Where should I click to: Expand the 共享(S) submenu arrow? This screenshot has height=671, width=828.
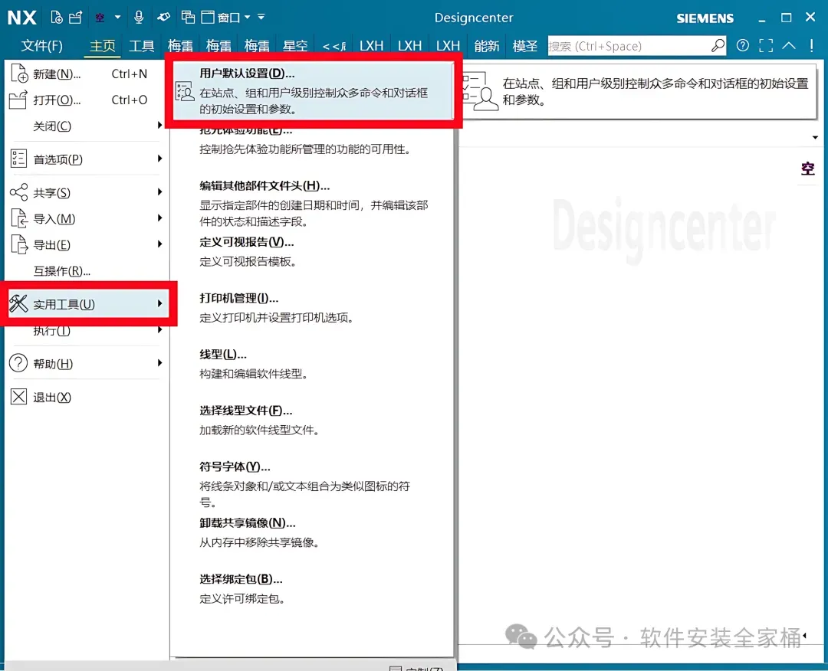159,192
